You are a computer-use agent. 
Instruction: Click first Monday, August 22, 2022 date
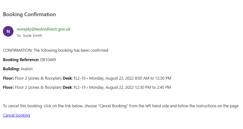coord(111,78)
